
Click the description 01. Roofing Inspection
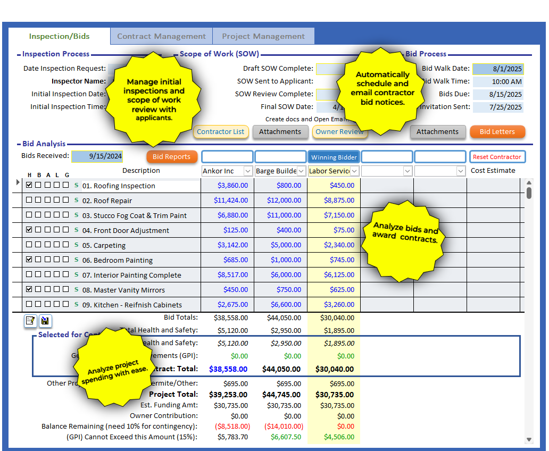click(x=119, y=186)
